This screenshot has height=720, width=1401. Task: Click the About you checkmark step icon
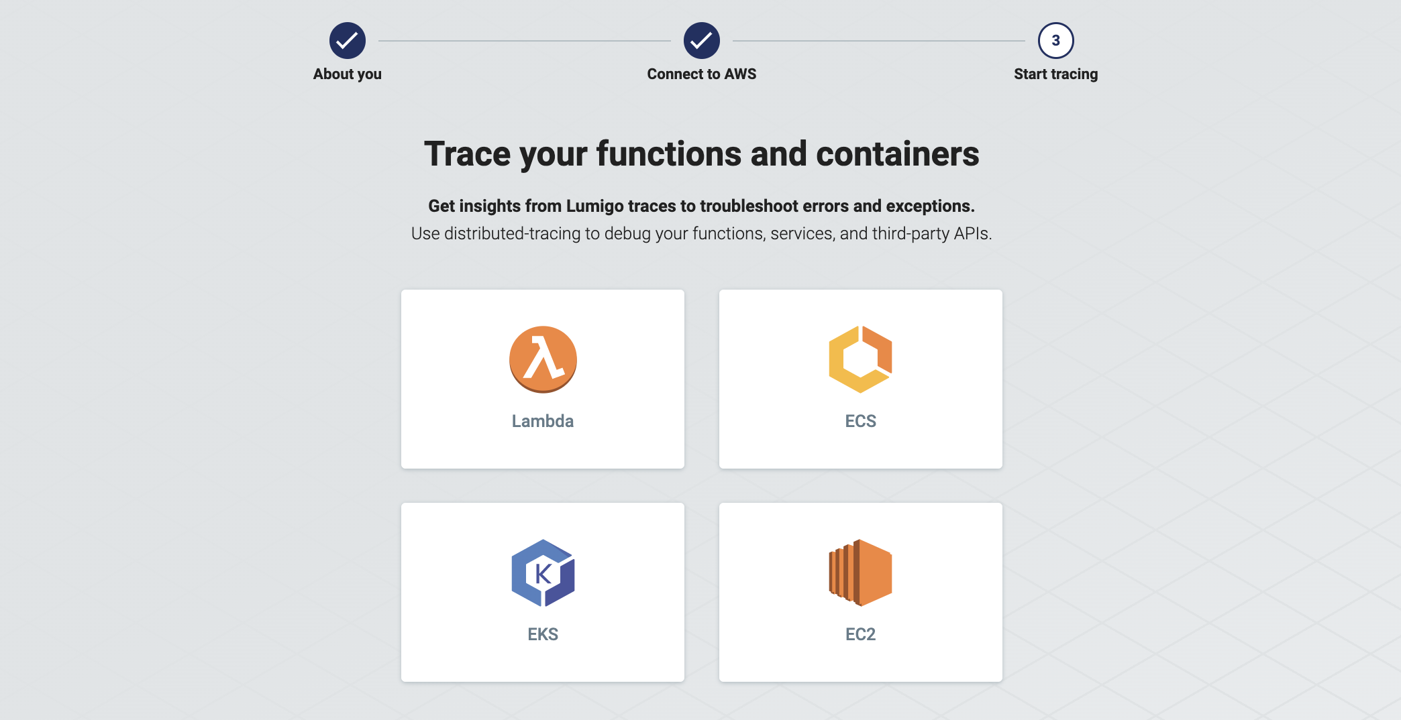click(348, 41)
